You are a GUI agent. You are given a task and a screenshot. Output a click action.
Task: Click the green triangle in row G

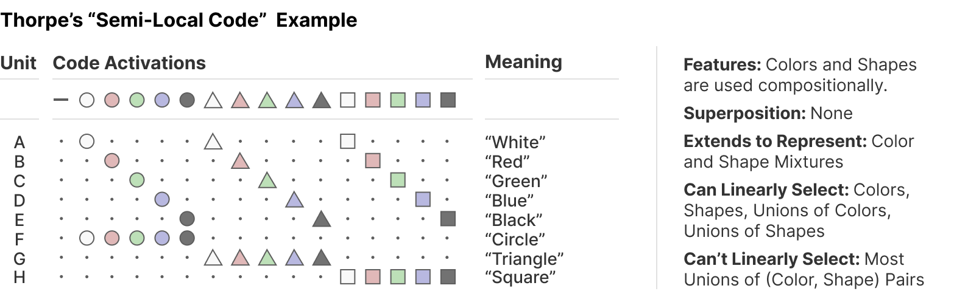(266, 258)
